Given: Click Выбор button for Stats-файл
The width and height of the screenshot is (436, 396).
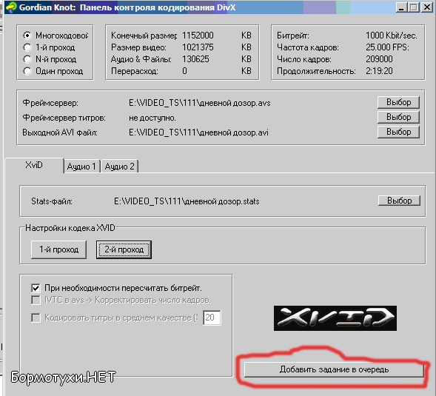Looking at the screenshot, I should (399, 201).
